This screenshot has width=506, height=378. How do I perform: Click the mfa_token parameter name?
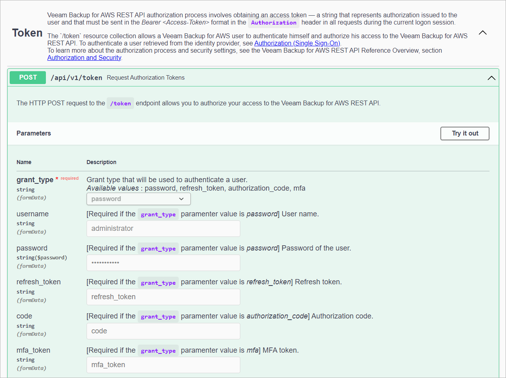pyautogui.click(x=33, y=350)
